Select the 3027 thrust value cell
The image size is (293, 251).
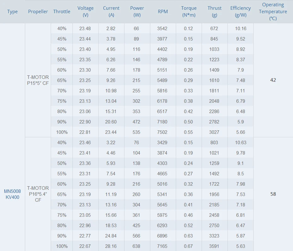(x=214, y=132)
